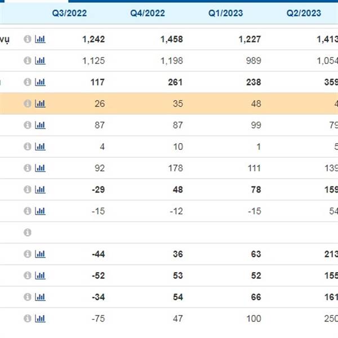This screenshot has width=338, height=338.
Task: Click info icon in the -75 row
Action: (x=28, y=318)
